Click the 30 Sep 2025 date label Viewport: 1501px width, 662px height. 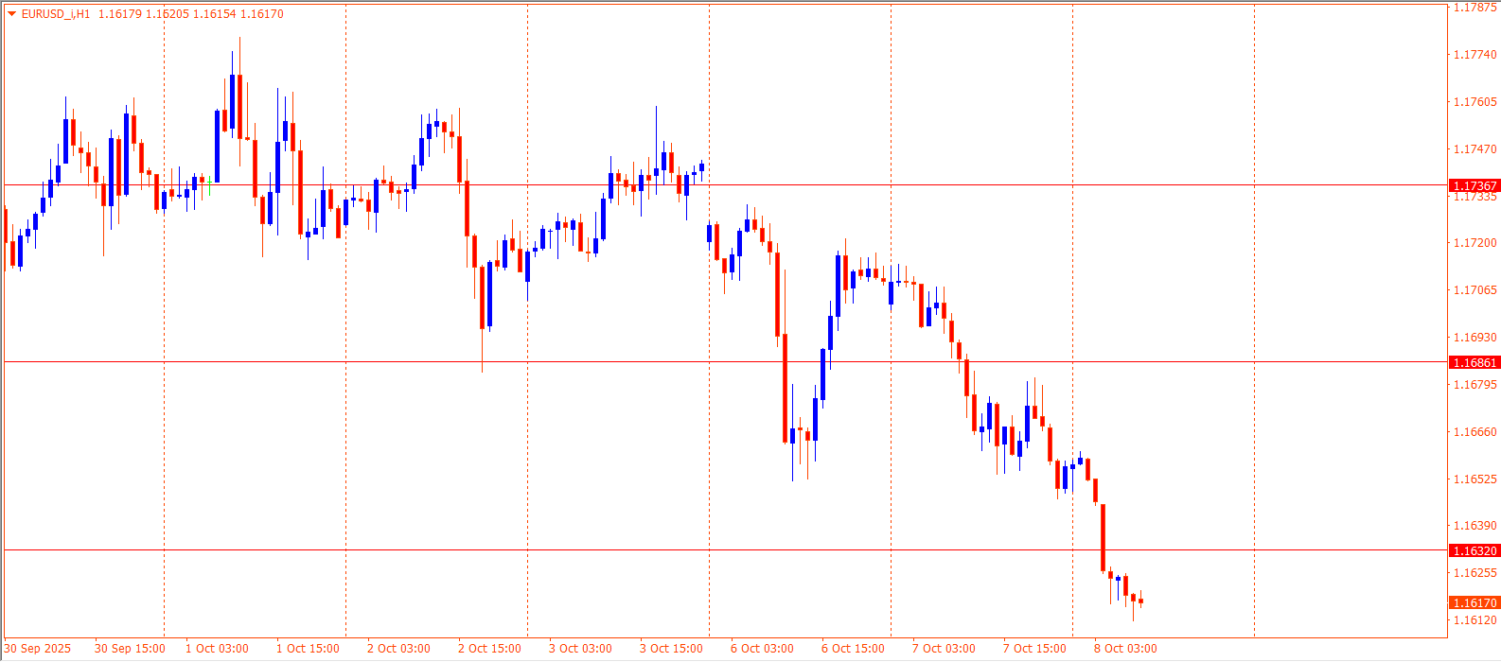[37, 649]
